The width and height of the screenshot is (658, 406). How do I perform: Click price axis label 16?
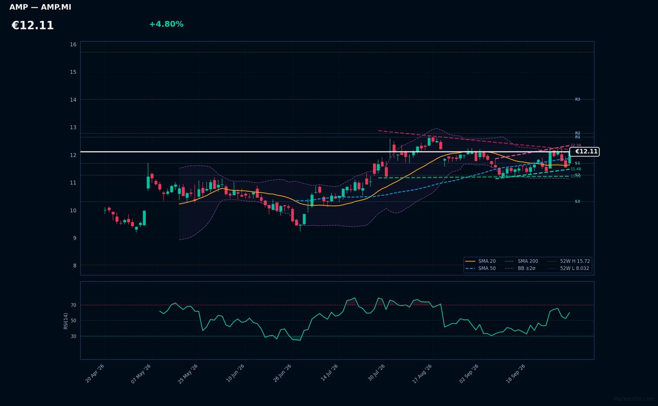[73, 44]
